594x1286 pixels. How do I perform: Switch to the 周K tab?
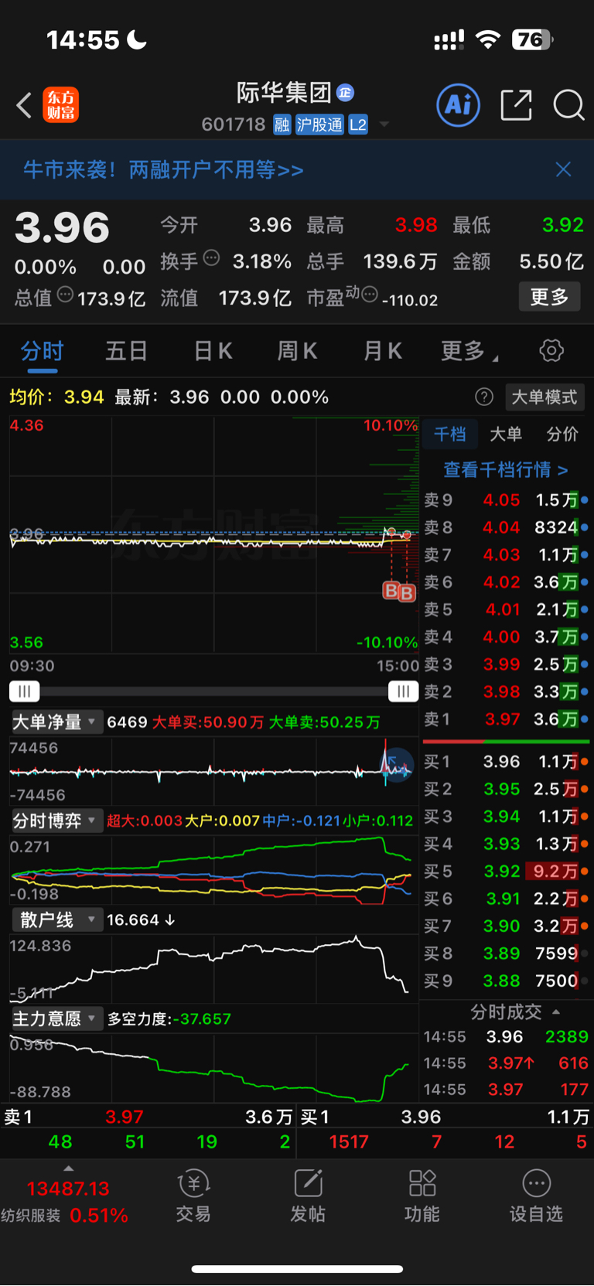[298, 351]
